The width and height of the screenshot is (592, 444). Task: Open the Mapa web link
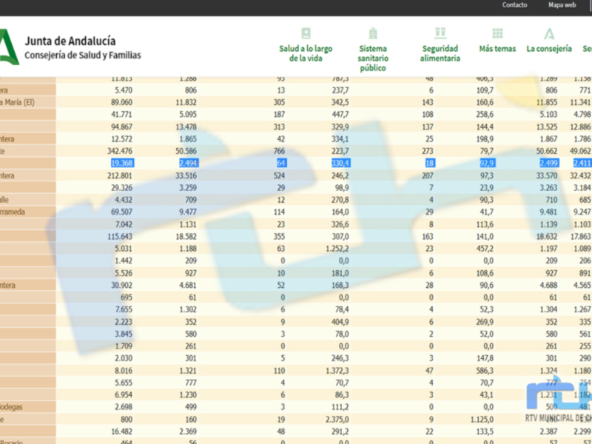[x=562, y=5]
